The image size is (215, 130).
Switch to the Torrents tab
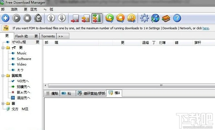(48, 36)
